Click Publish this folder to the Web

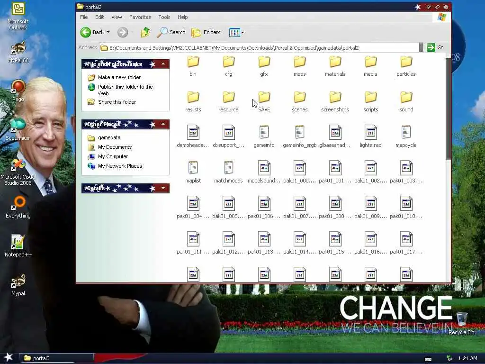(125, 90)
